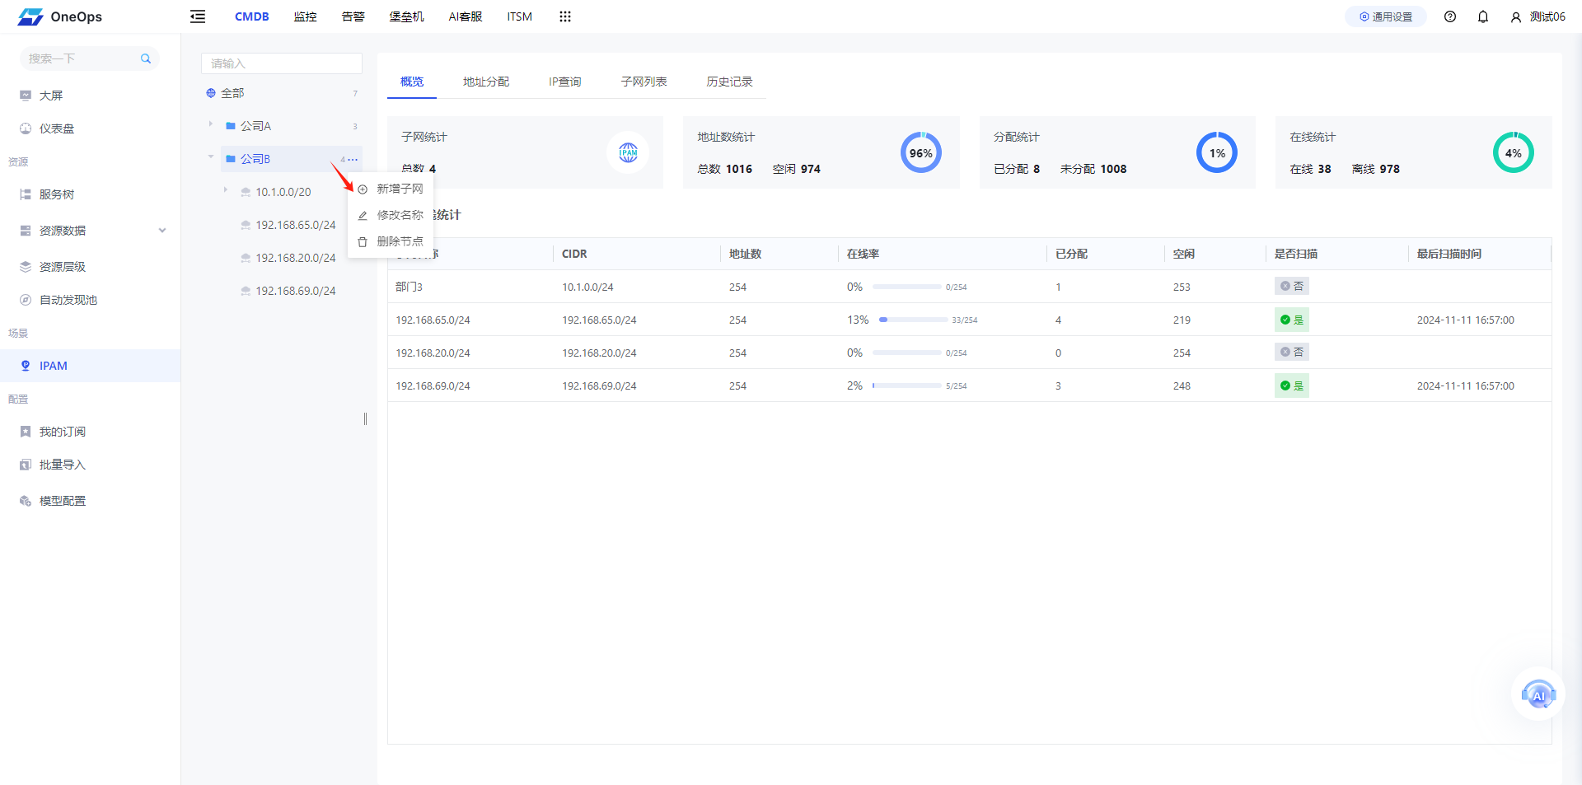
Task: Open 仪表盘 dashboard
Action: point(57,128)
